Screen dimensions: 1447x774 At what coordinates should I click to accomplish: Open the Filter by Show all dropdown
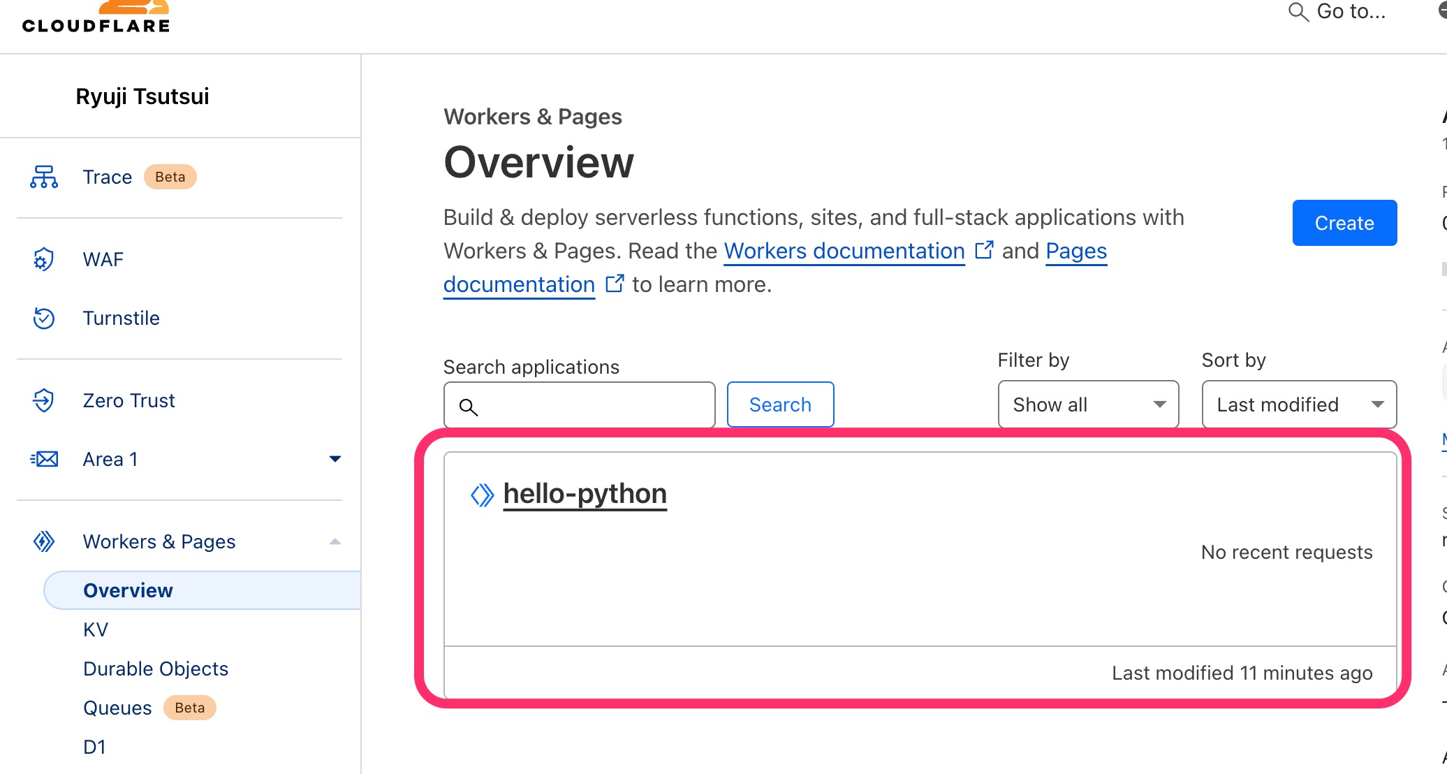click(1088, 404)
